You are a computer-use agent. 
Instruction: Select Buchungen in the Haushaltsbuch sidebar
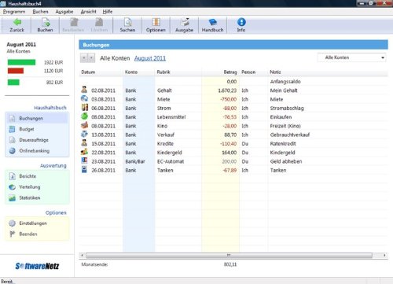[37, 119]
